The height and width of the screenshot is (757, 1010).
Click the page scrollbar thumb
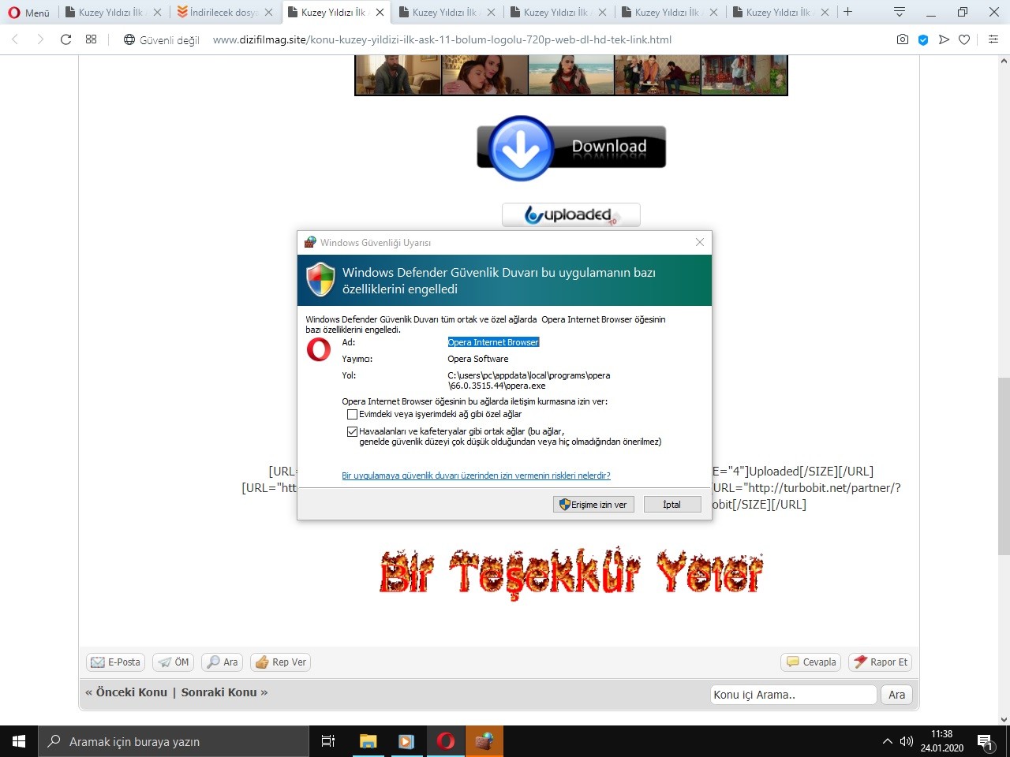coord(1004,467)
